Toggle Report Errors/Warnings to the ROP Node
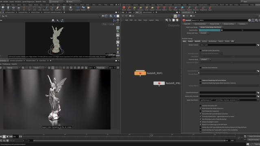The height and width of the screenshot is (146, 260). 200,125
